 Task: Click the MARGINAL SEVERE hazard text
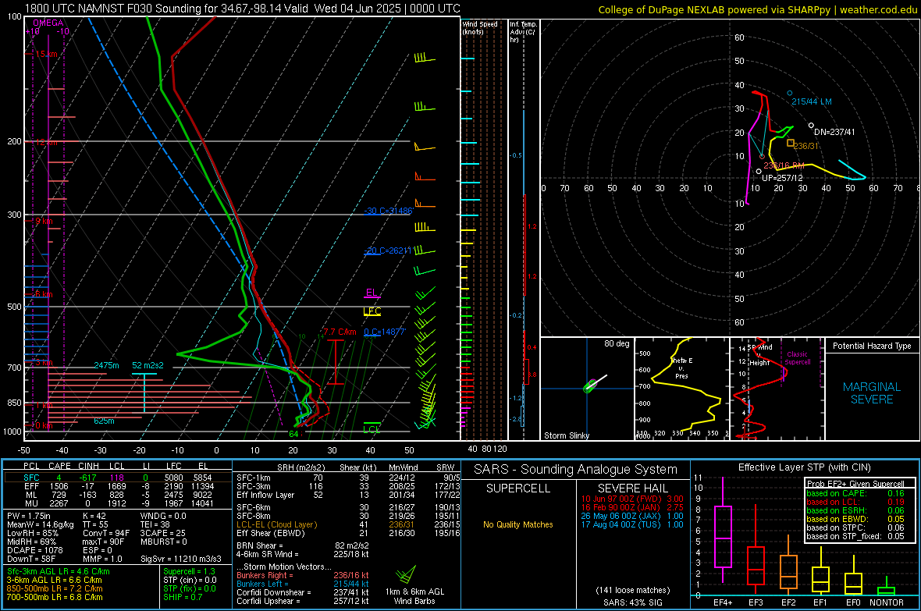[x=872, y=393]
